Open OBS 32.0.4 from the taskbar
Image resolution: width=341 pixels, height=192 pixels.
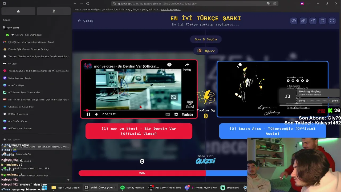pos(164,188)
